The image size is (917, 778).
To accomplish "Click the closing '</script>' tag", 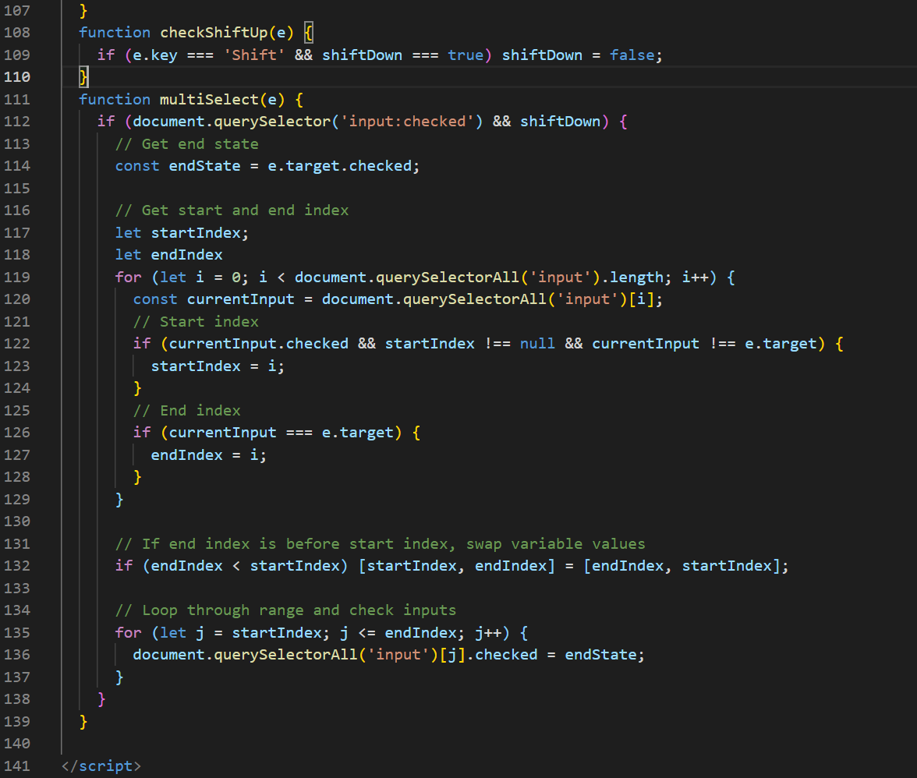I will (x=101, y=766).
